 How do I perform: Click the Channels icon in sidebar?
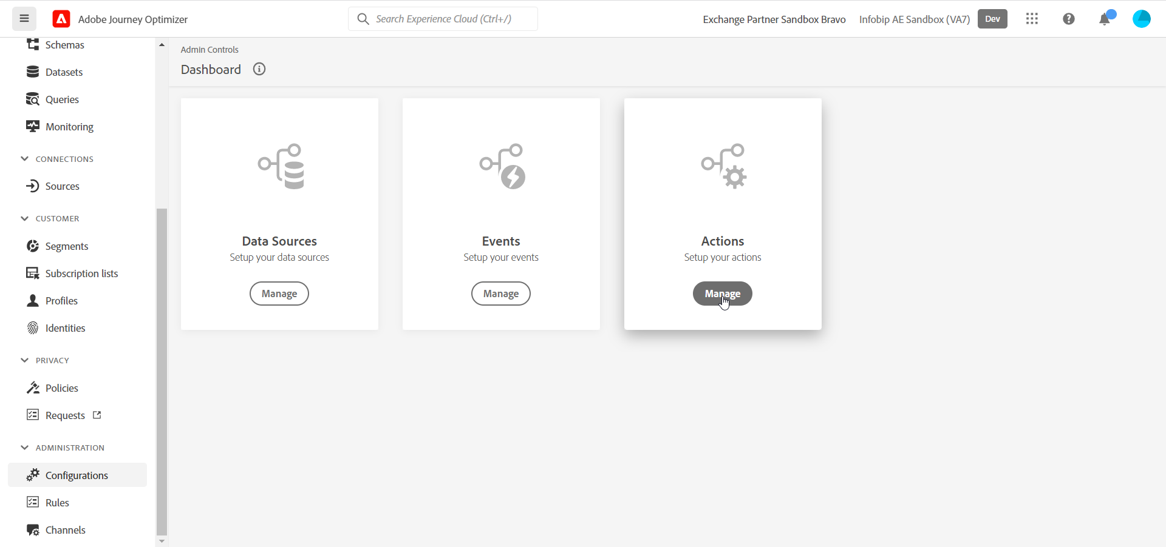pyautogui.click(x=33, y=530)
